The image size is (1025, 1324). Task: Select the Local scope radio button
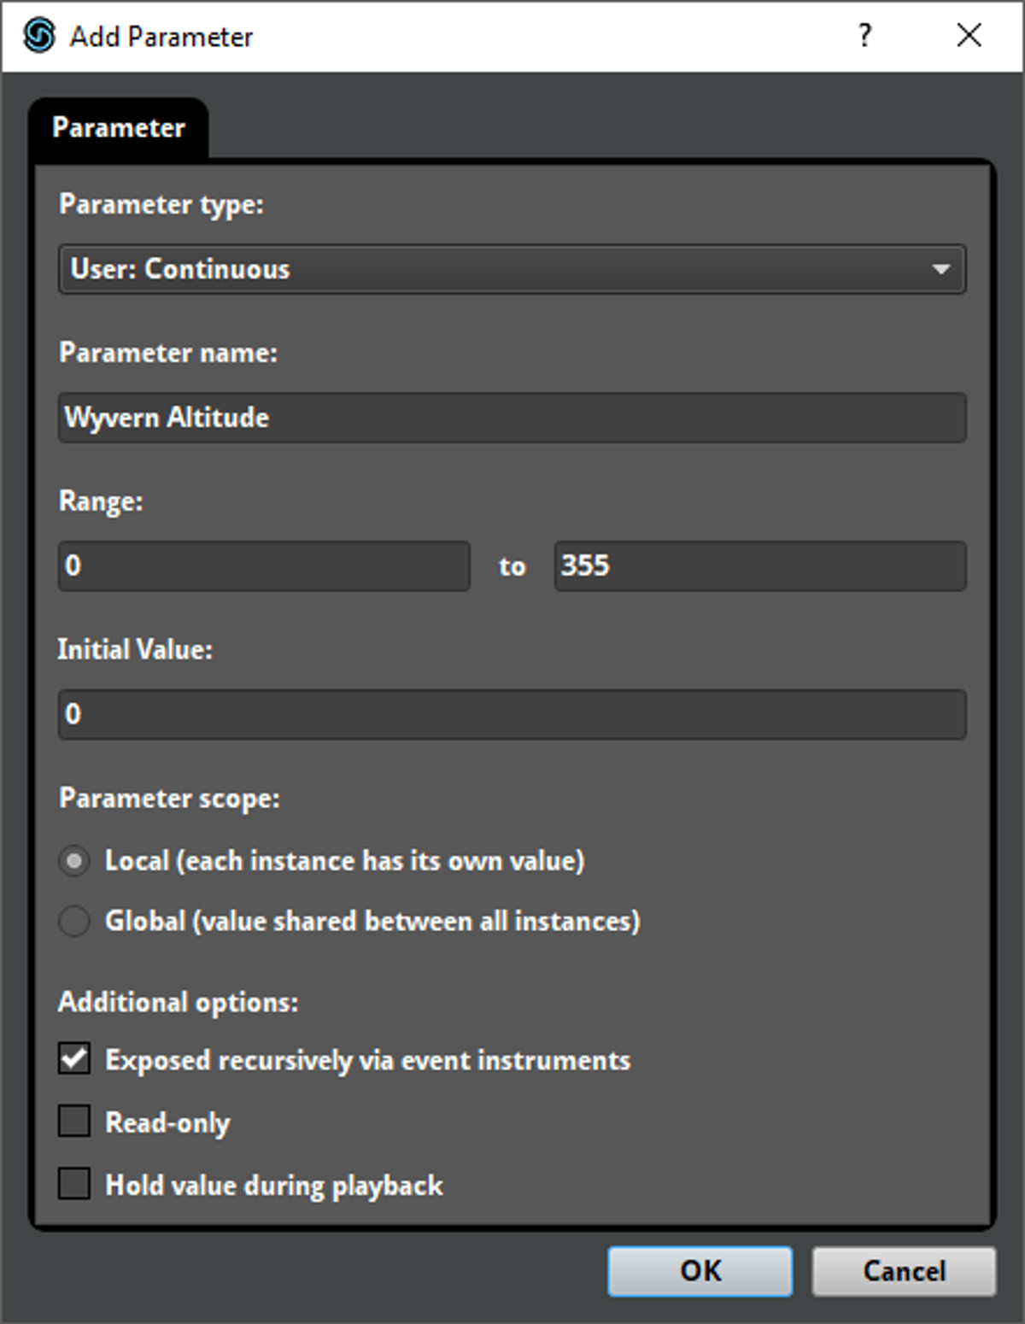[74, 861]
